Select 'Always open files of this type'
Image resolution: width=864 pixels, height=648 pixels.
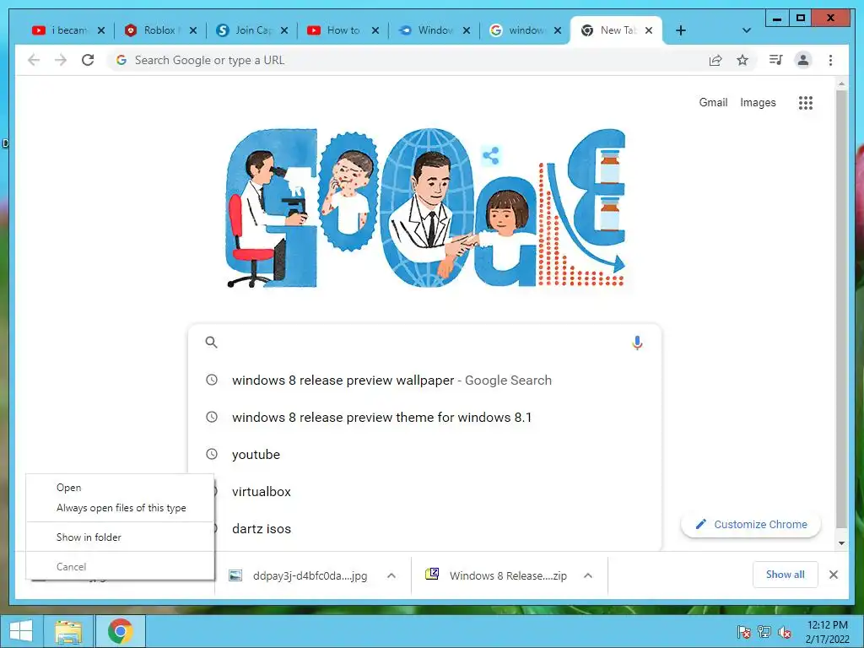click(x=120, y=508)
